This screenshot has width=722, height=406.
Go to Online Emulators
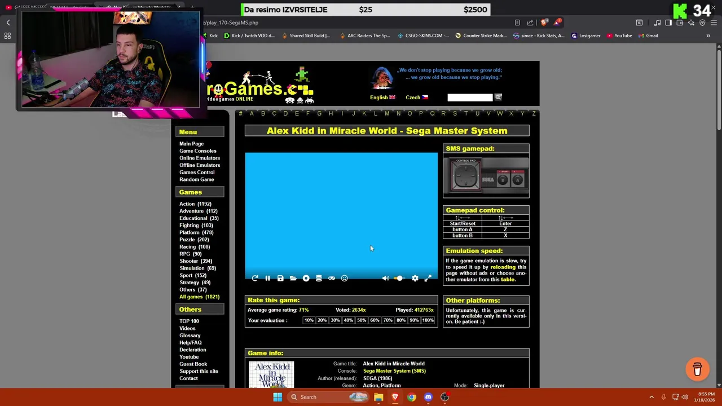tap(200, 158)
